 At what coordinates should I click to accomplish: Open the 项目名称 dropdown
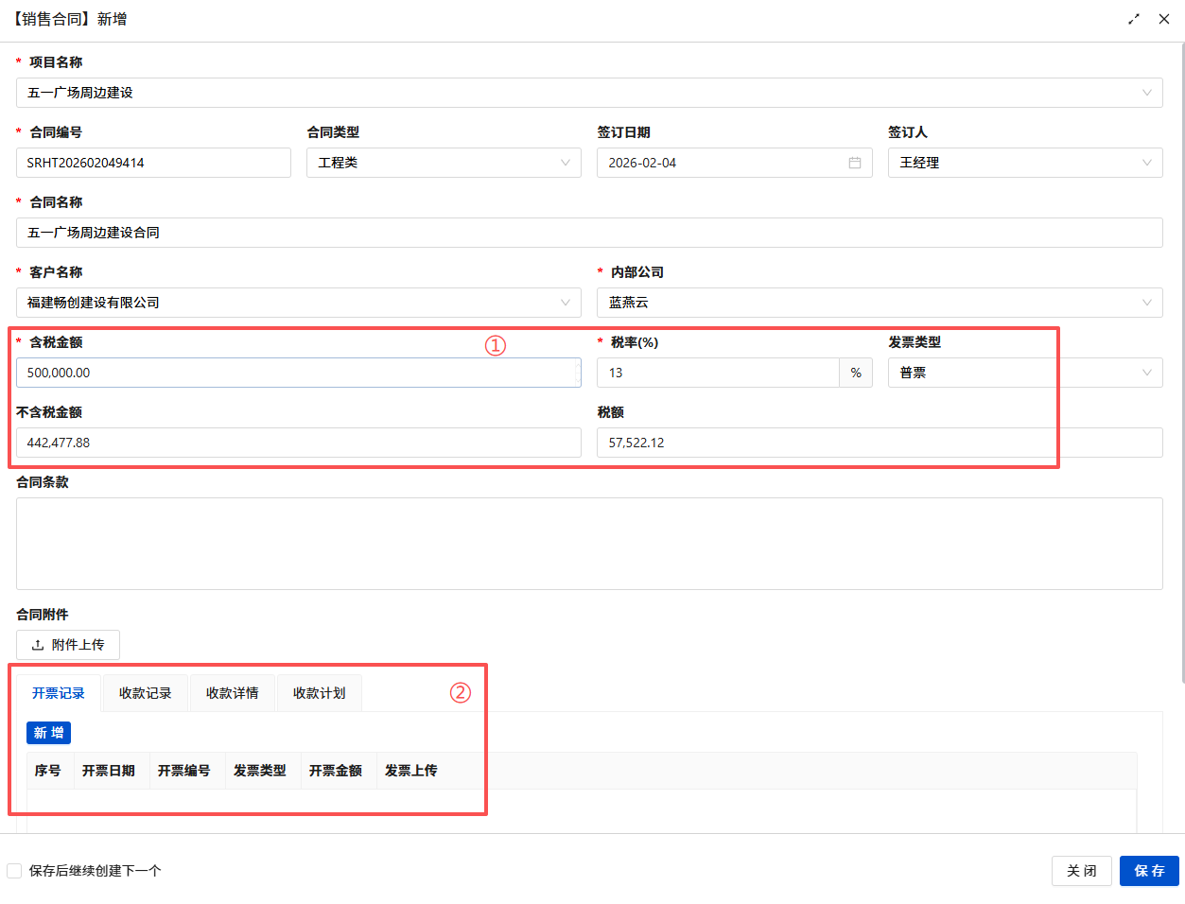click(589, 93)
